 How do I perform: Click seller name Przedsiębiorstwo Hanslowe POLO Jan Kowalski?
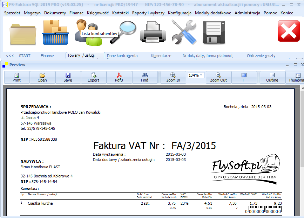[x=61, y=112]
